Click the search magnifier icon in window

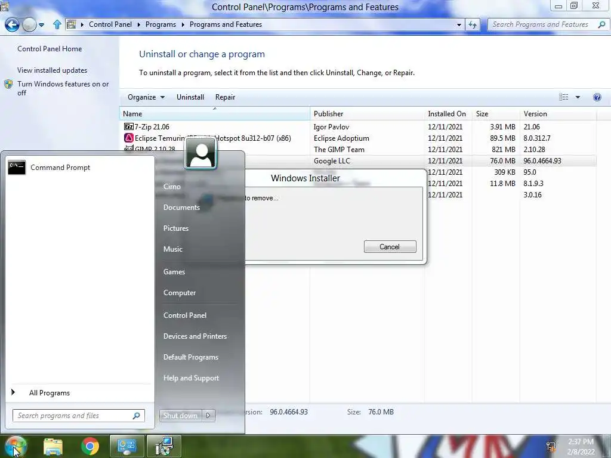pos(601,24)
